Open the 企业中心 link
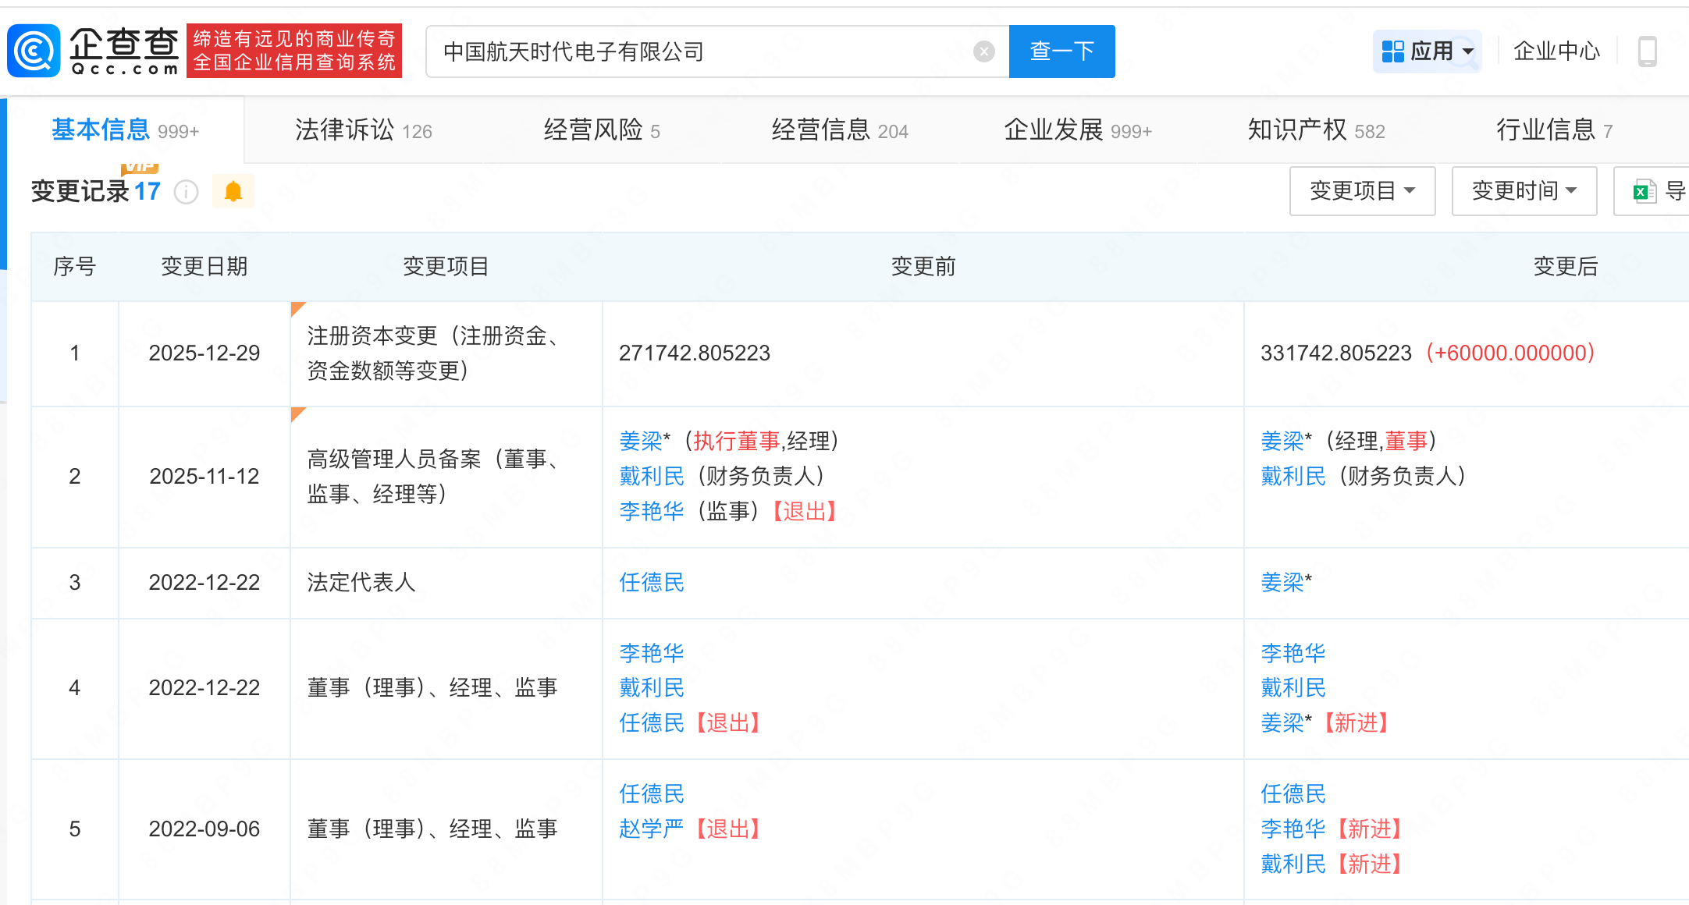This screenshot has width=1689, height=905. [1556, 51]
